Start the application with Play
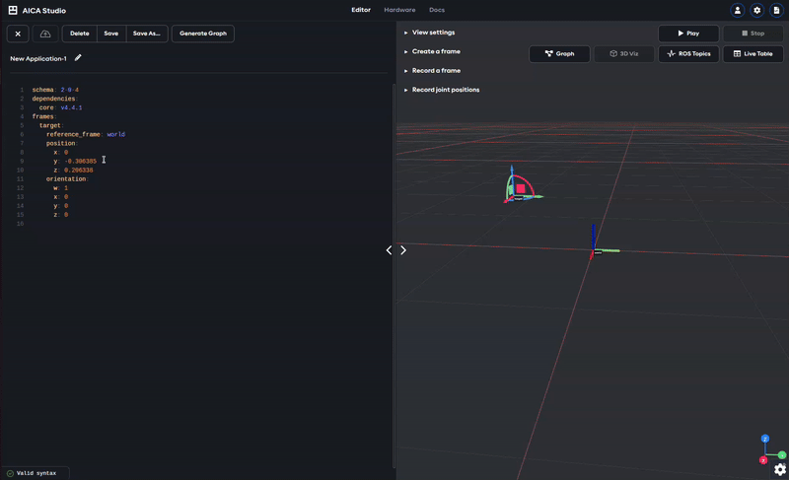The image size is (789, 480). point(688,34)
